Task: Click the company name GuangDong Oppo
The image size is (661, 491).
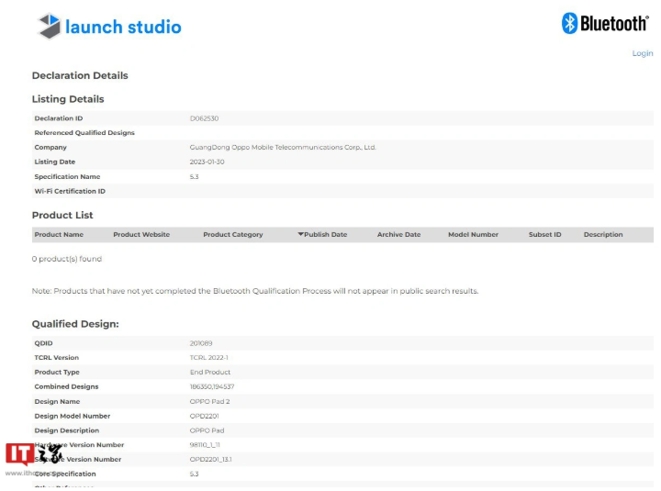Action: 283,148
